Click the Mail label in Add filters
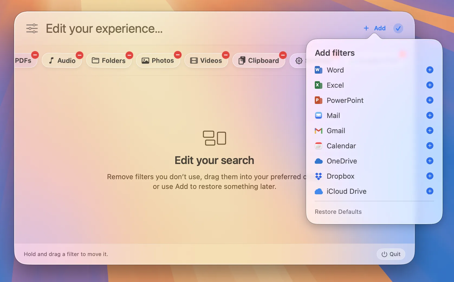This screenshot has width=454, height=282. (333, 116)
